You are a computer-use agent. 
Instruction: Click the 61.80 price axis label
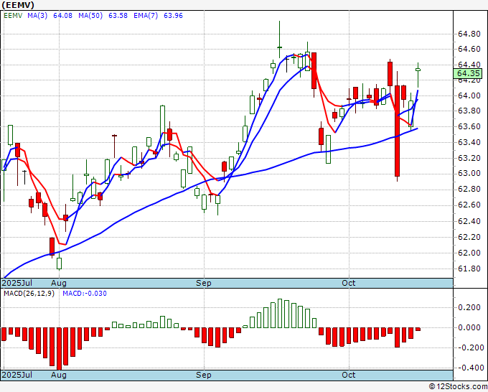(x=469, y=269)
